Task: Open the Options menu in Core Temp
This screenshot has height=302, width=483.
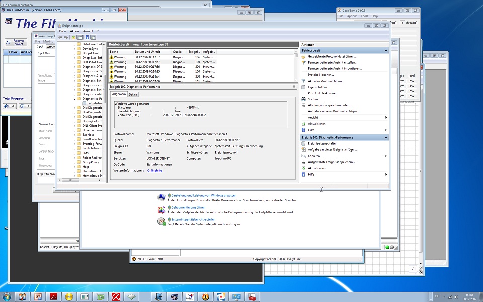Action: pos(352,16)
